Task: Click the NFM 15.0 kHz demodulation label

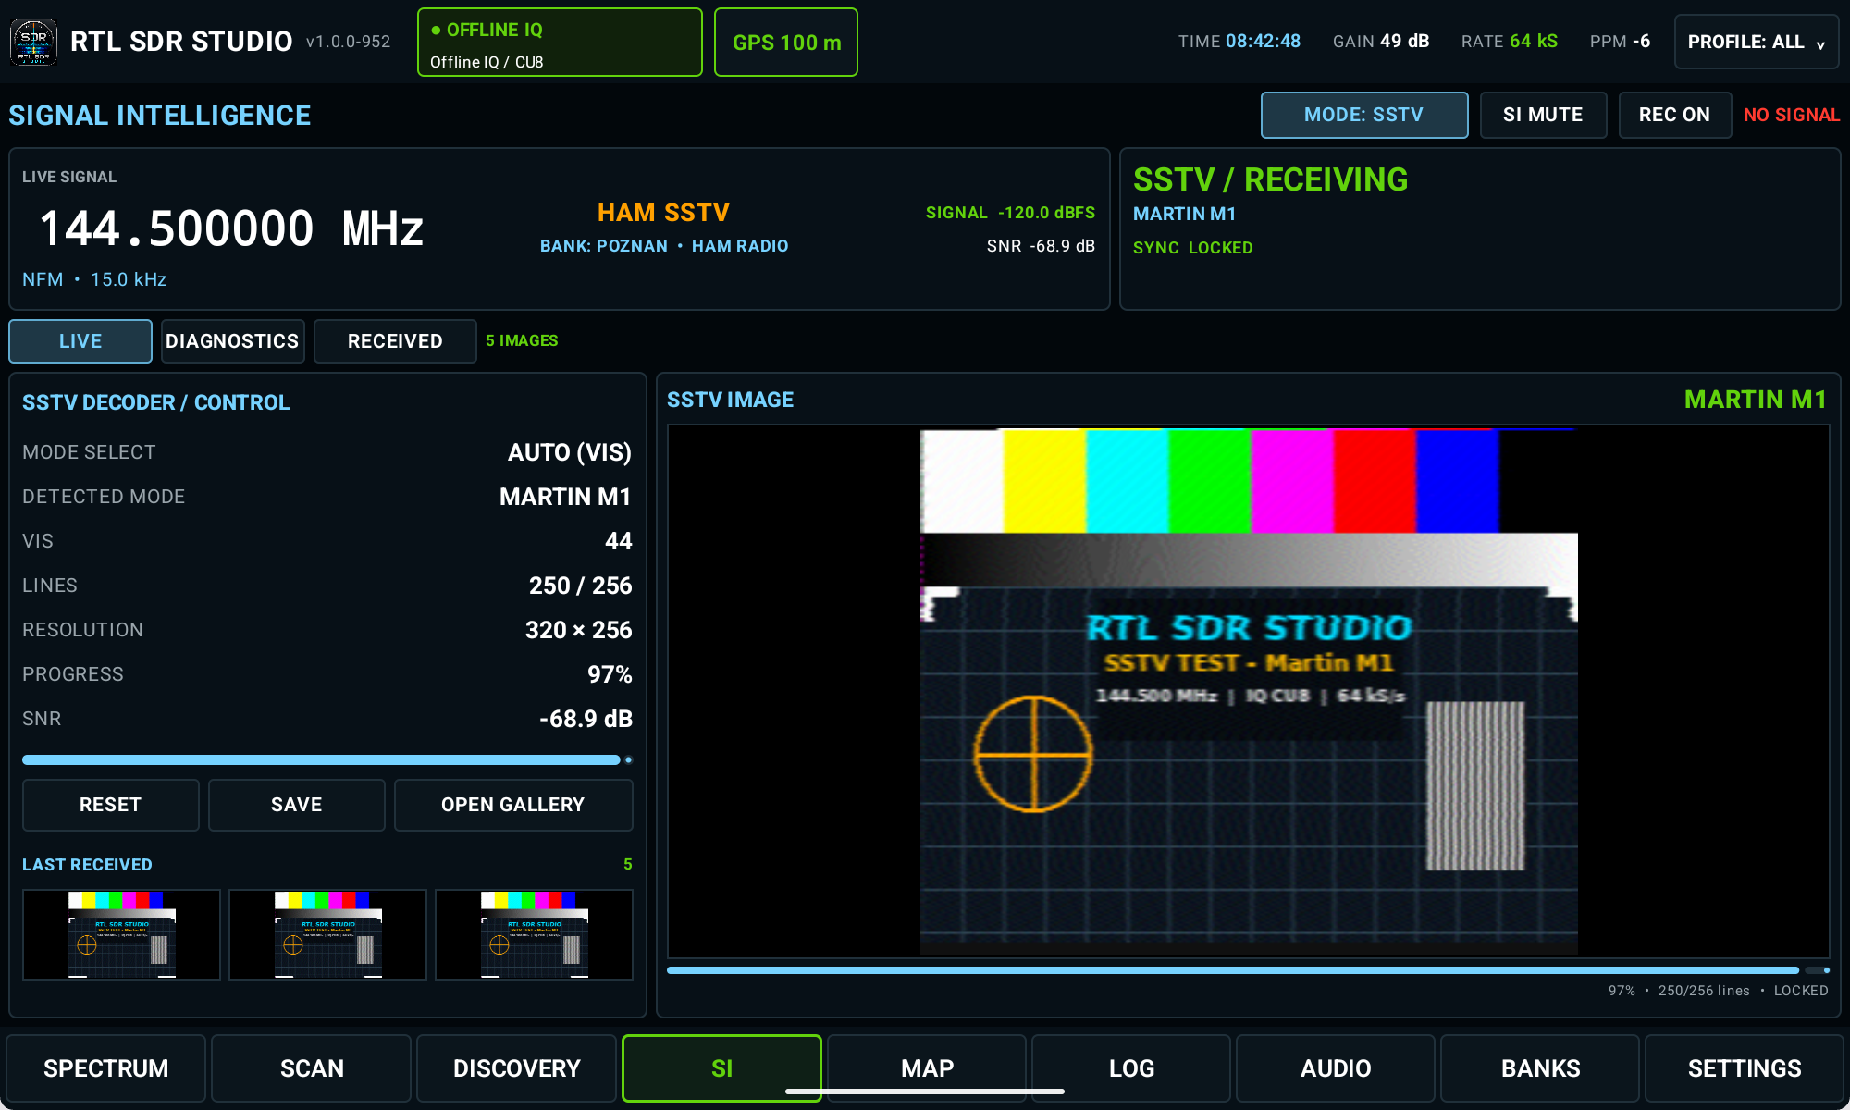Action: [x=94, y=279]
